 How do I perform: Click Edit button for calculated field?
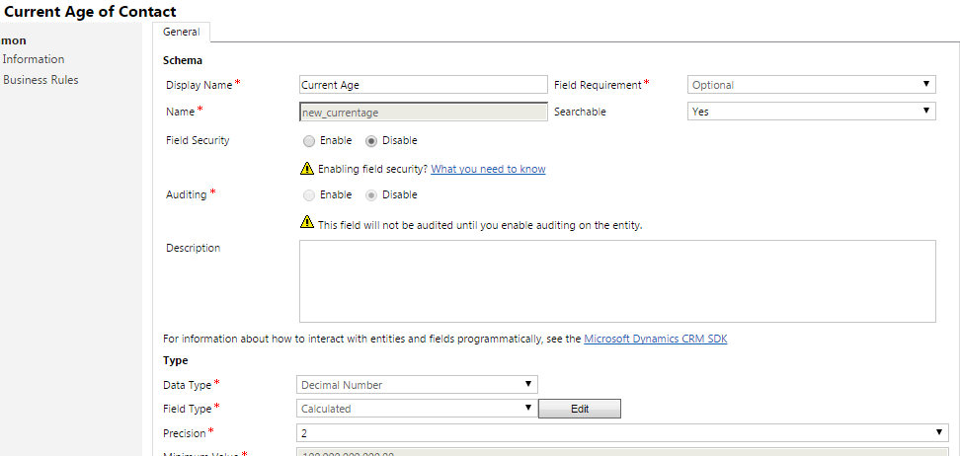click(x=579, y=409)
